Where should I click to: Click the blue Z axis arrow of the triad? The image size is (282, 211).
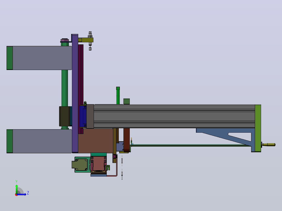[x=21, y=194]
